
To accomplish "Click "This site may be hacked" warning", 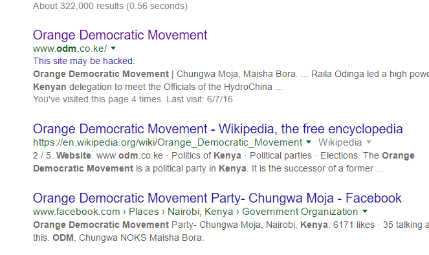I will (84, 61).
